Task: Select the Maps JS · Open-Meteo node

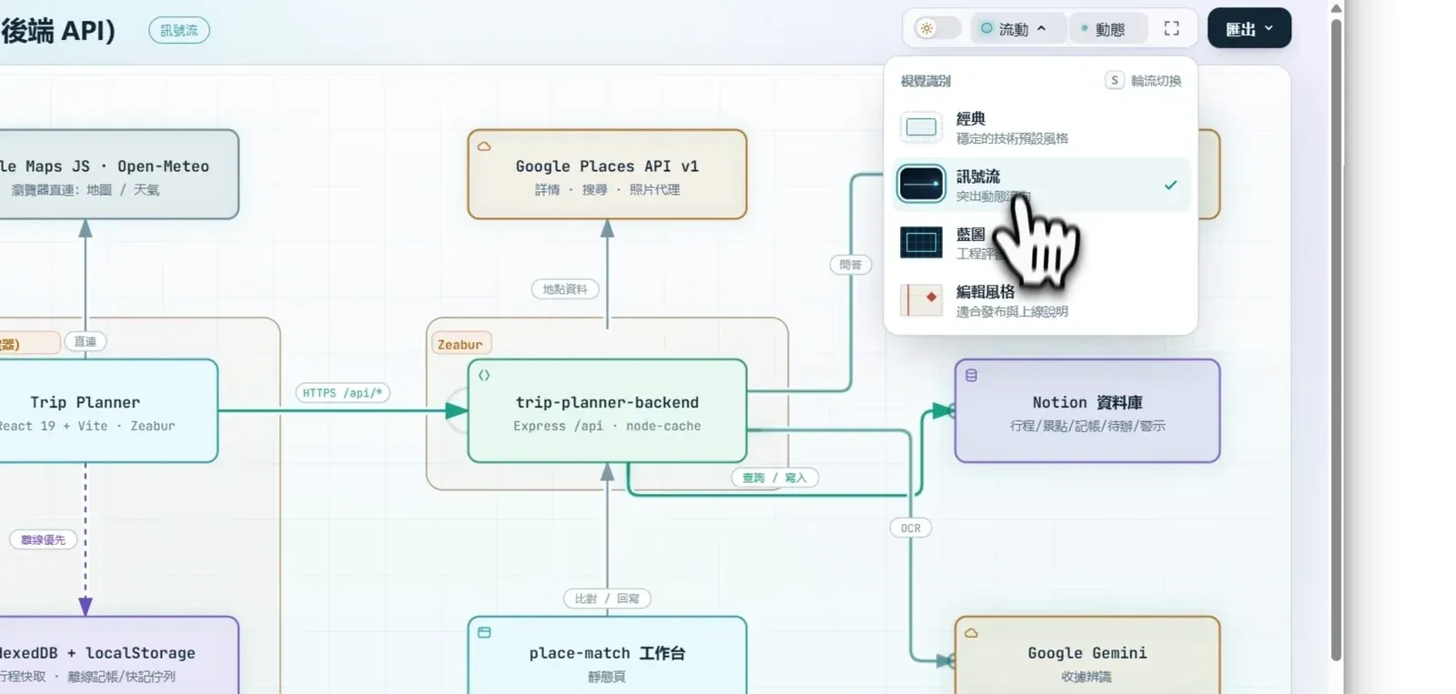Action: click(x=119, y=175)
